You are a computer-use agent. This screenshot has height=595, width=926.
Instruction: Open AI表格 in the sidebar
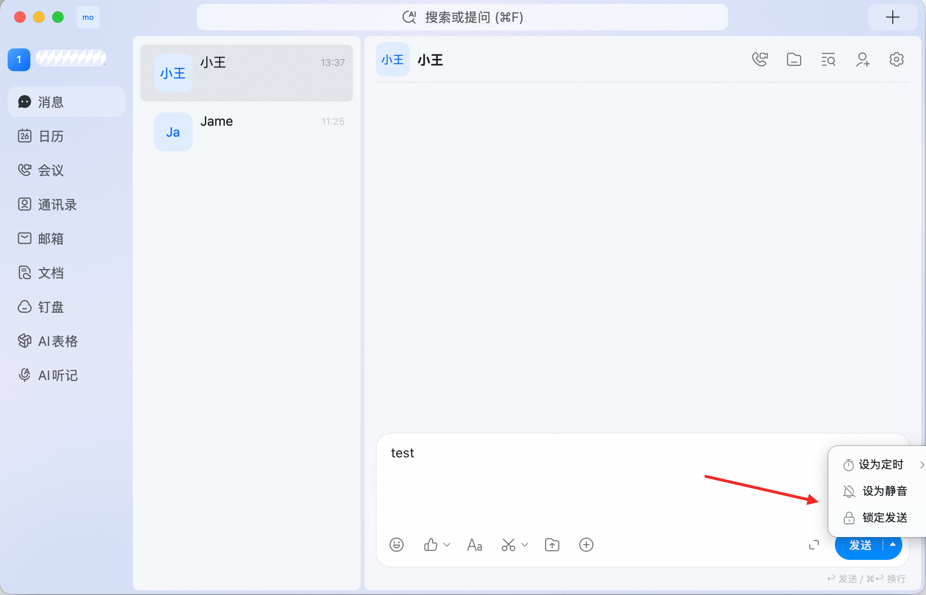(66, 341)
